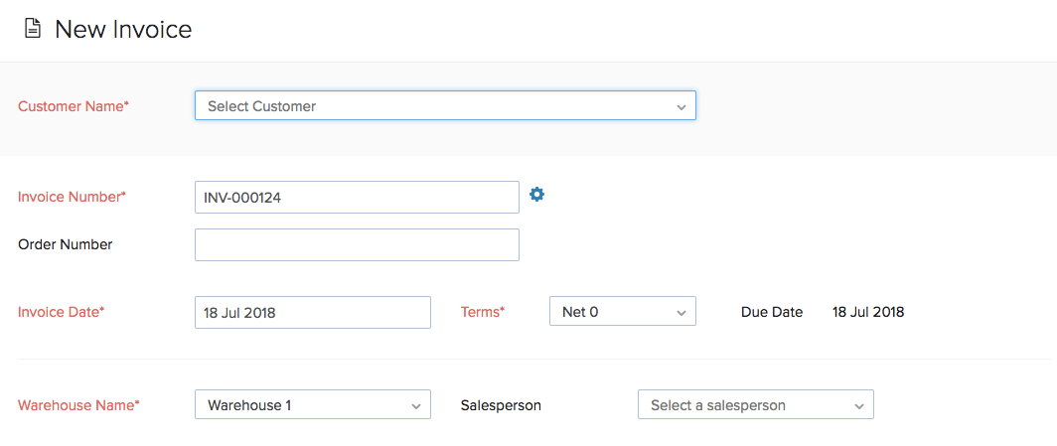The height and width of the screenshot is (446, 1057).
Task: Click the New Invoice page heading
Action: tap(123, 30)
